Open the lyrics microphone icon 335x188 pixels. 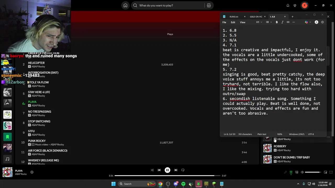coord(285,172)
